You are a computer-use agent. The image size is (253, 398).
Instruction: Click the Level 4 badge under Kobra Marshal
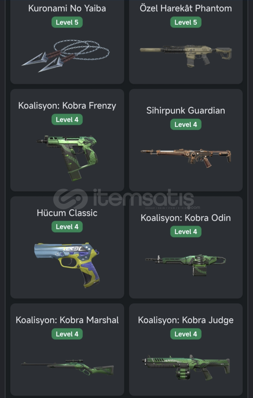tap(67, 334)
